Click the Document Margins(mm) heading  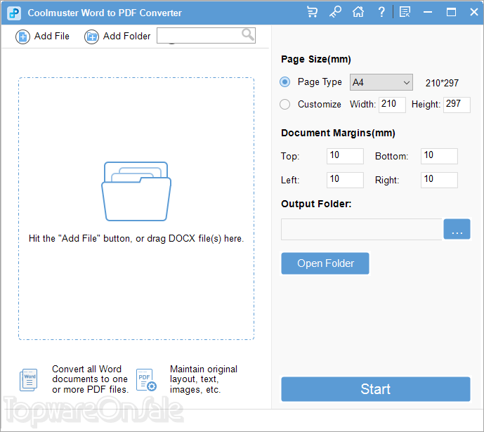(338, 133)
